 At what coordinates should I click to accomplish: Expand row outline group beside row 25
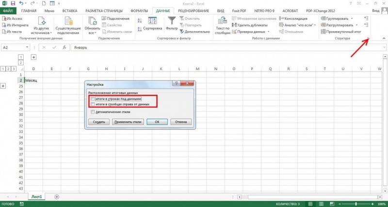[x=3, y=86]
